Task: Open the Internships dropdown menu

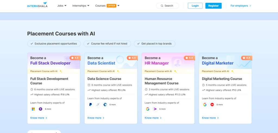Action: [x=81, y=6]
